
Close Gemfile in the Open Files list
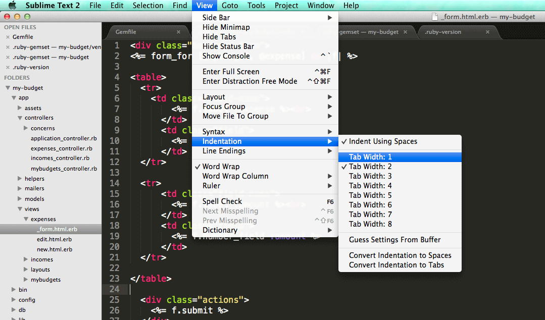click(8, 37)
